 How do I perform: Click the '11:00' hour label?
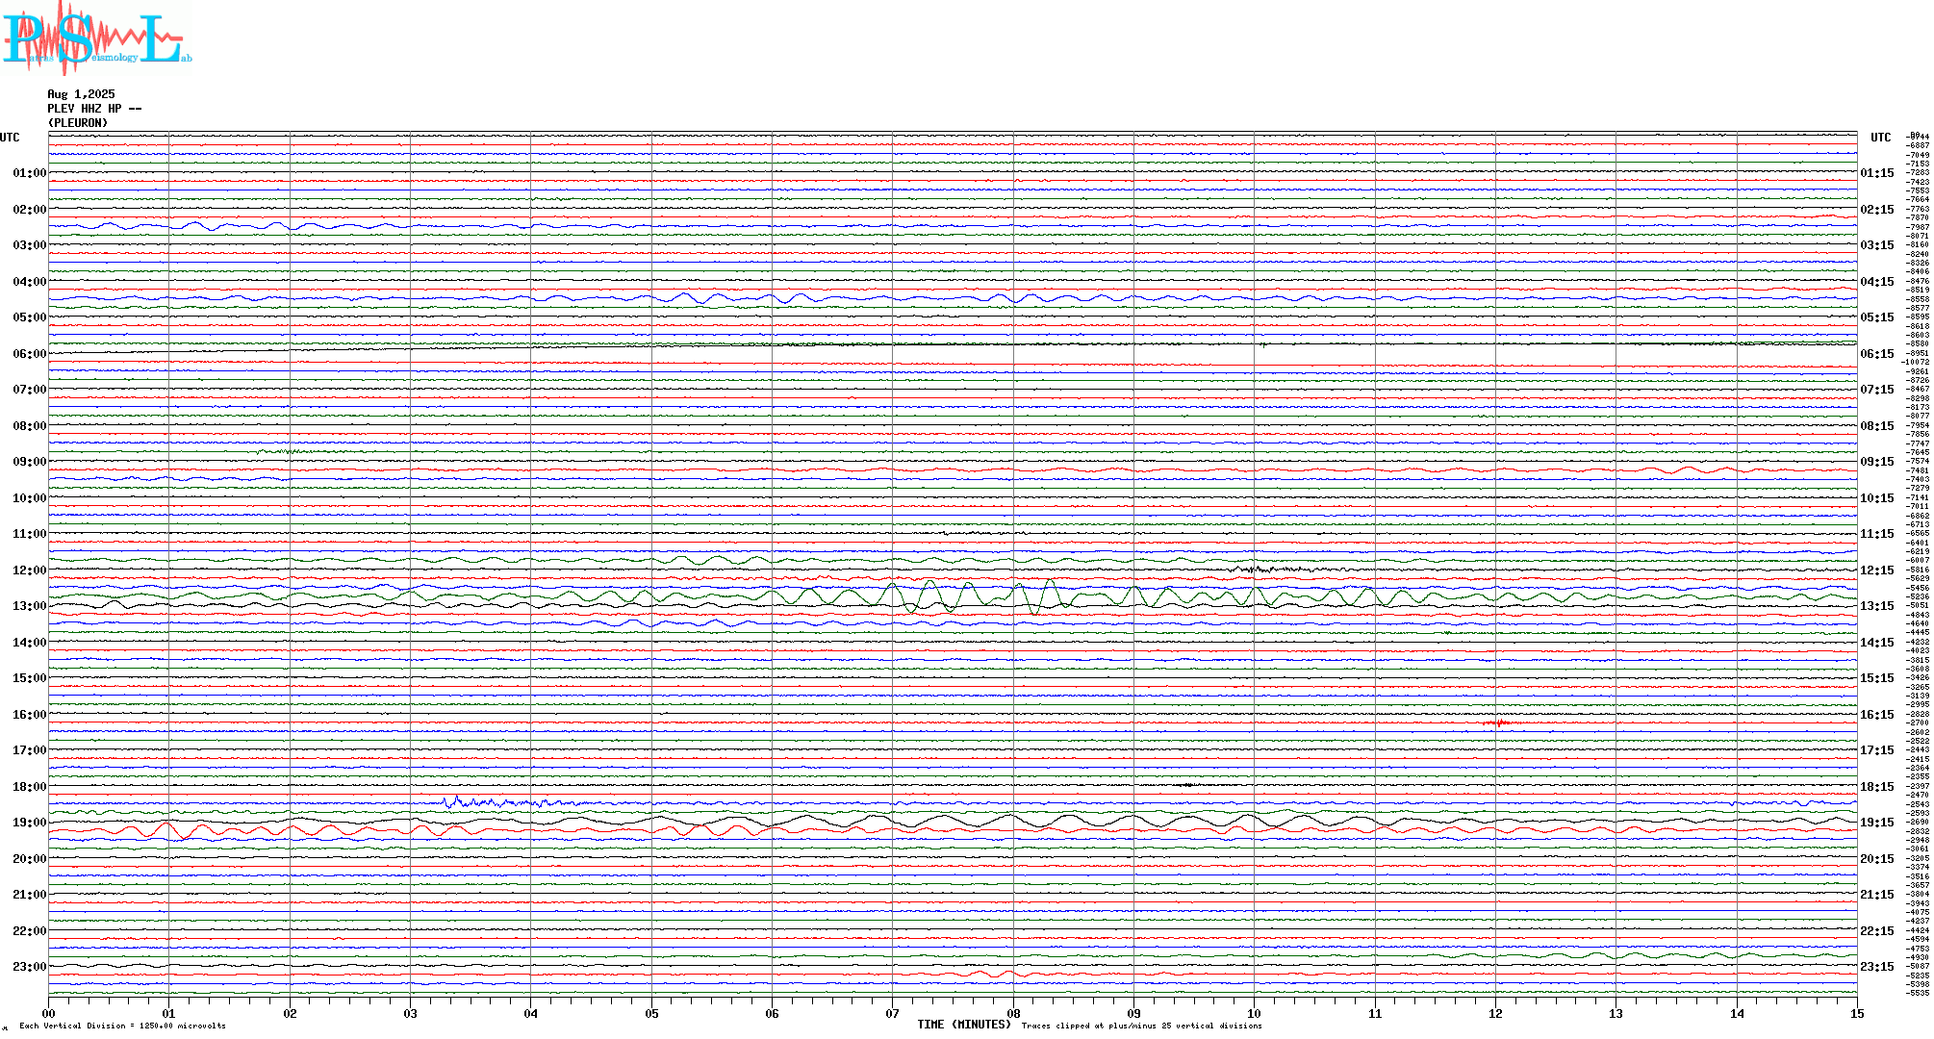pyautogui.click(x=29, y=534)
